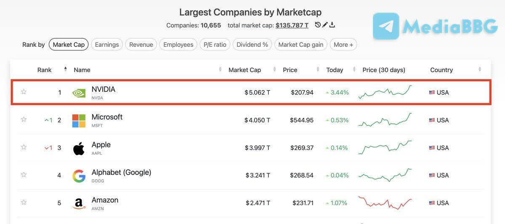The width and height of the screenshot is (505, 224).
Task: Toggle the favorite star for NVIDIA
Action: 24,92
